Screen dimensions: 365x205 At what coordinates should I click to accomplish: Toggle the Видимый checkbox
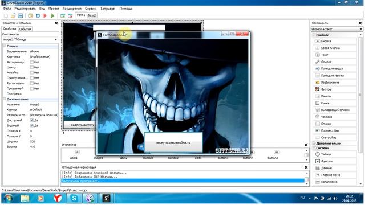[x=32, y=125]
